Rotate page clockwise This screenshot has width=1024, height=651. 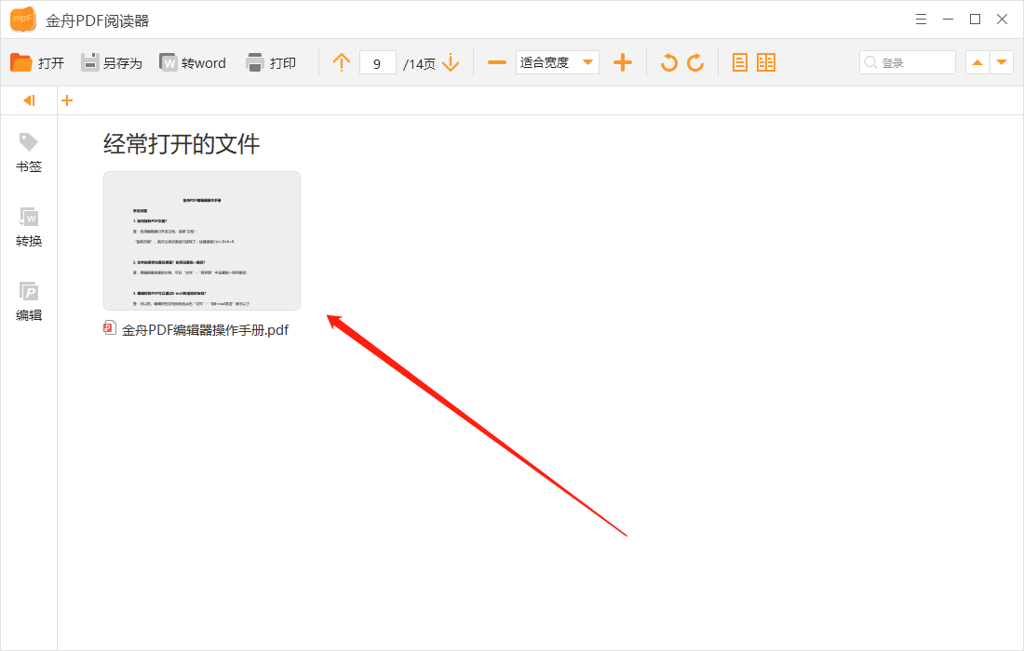[x=696, y=62]
